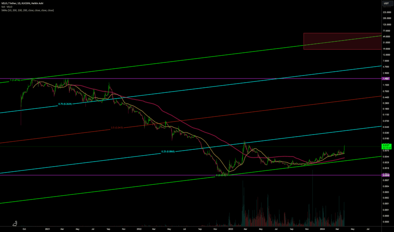Click the 77.0000 price scale label

(387, 31)
